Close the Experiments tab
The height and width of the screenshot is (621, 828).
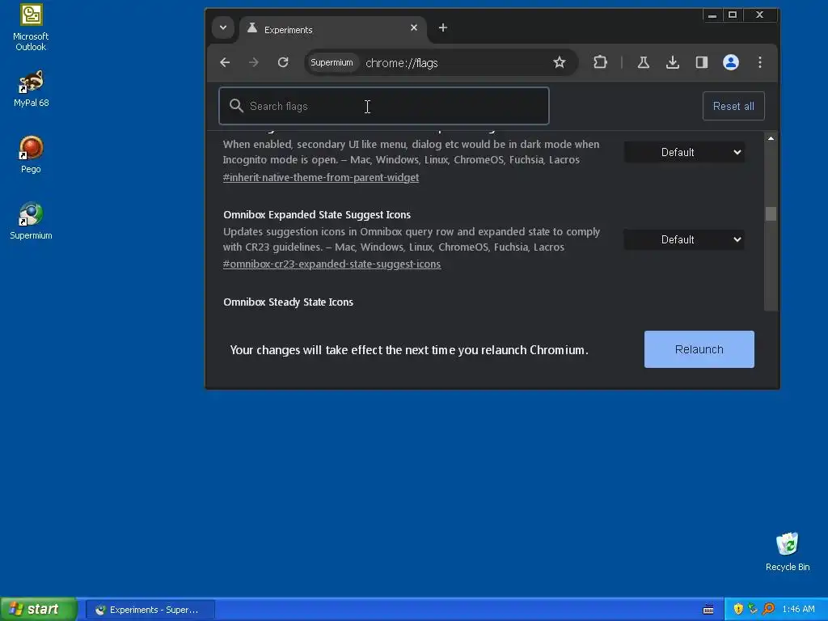point(414,27)
